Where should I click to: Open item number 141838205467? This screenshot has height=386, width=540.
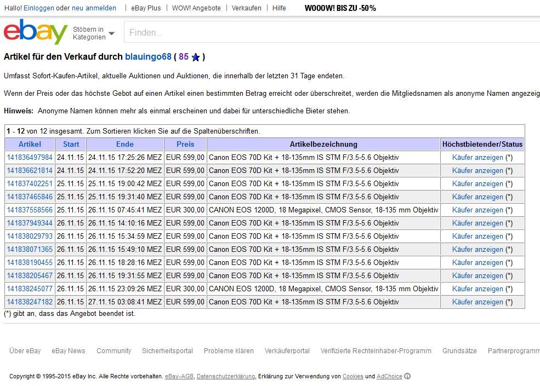tap(30, 275)
